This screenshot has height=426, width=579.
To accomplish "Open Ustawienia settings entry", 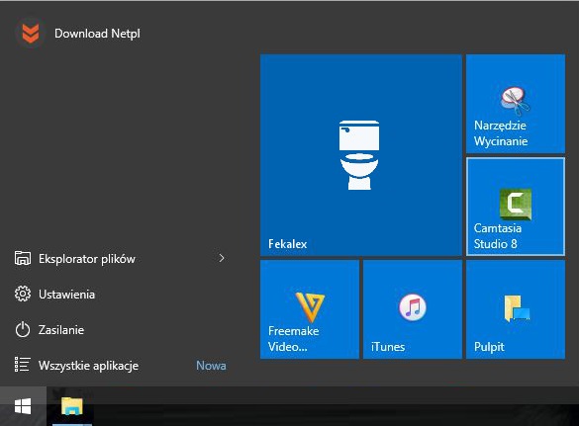I will pos(120,294).
